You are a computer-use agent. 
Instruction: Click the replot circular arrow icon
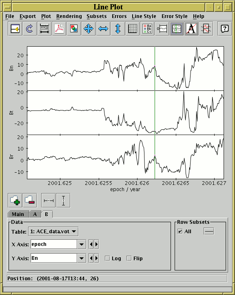(30, 29)
